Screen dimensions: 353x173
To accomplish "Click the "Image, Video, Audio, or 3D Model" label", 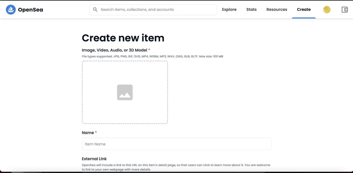I will pos(114,50).
